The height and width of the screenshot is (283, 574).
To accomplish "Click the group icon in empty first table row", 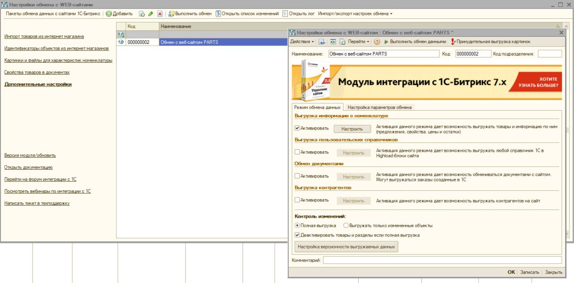I will (121, 34).
